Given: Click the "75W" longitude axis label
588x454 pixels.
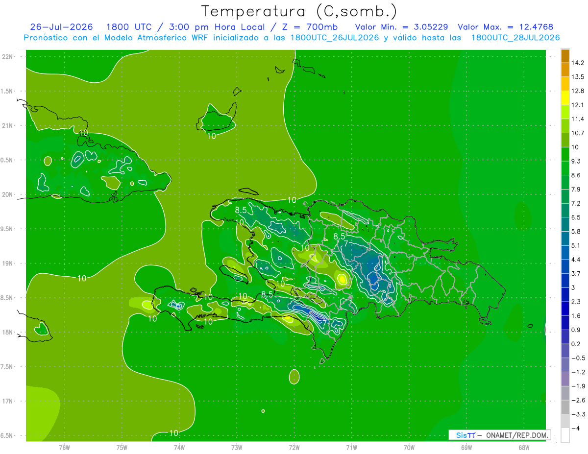Looking at the screenshot, I should 122,448.
